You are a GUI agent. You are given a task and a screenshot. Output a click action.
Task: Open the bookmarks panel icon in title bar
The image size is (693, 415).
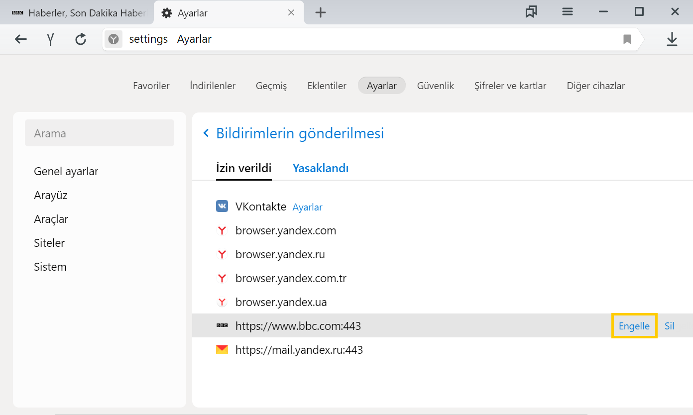click(531, 12)
